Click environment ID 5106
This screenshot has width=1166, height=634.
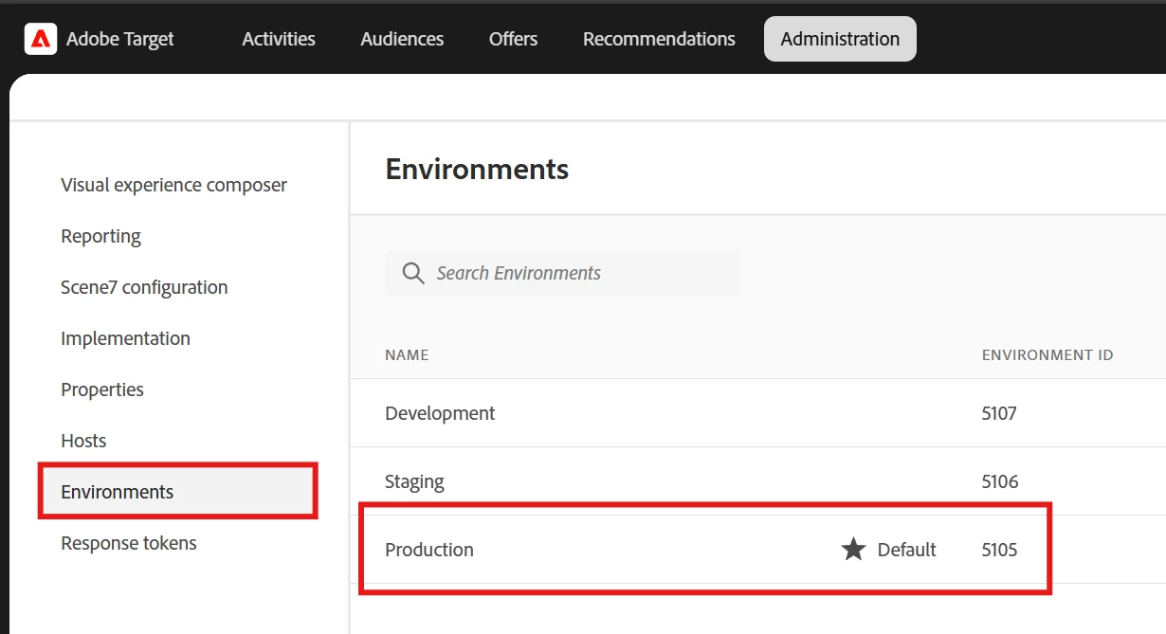point(1000,481)
